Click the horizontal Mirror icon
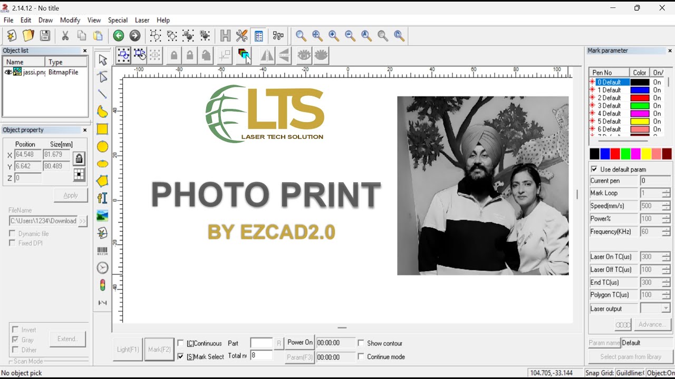The image size is (675, 379). click(267, 55)
